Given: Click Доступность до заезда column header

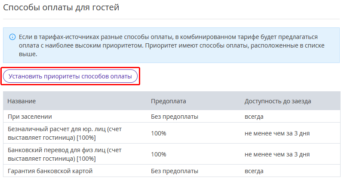Looking at the screenshot, I should (x=278, y=101).
